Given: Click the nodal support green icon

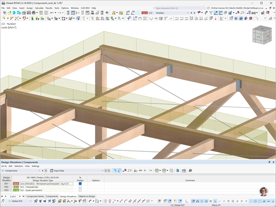Looking at the screenshot, I should (x=32, y=19).
